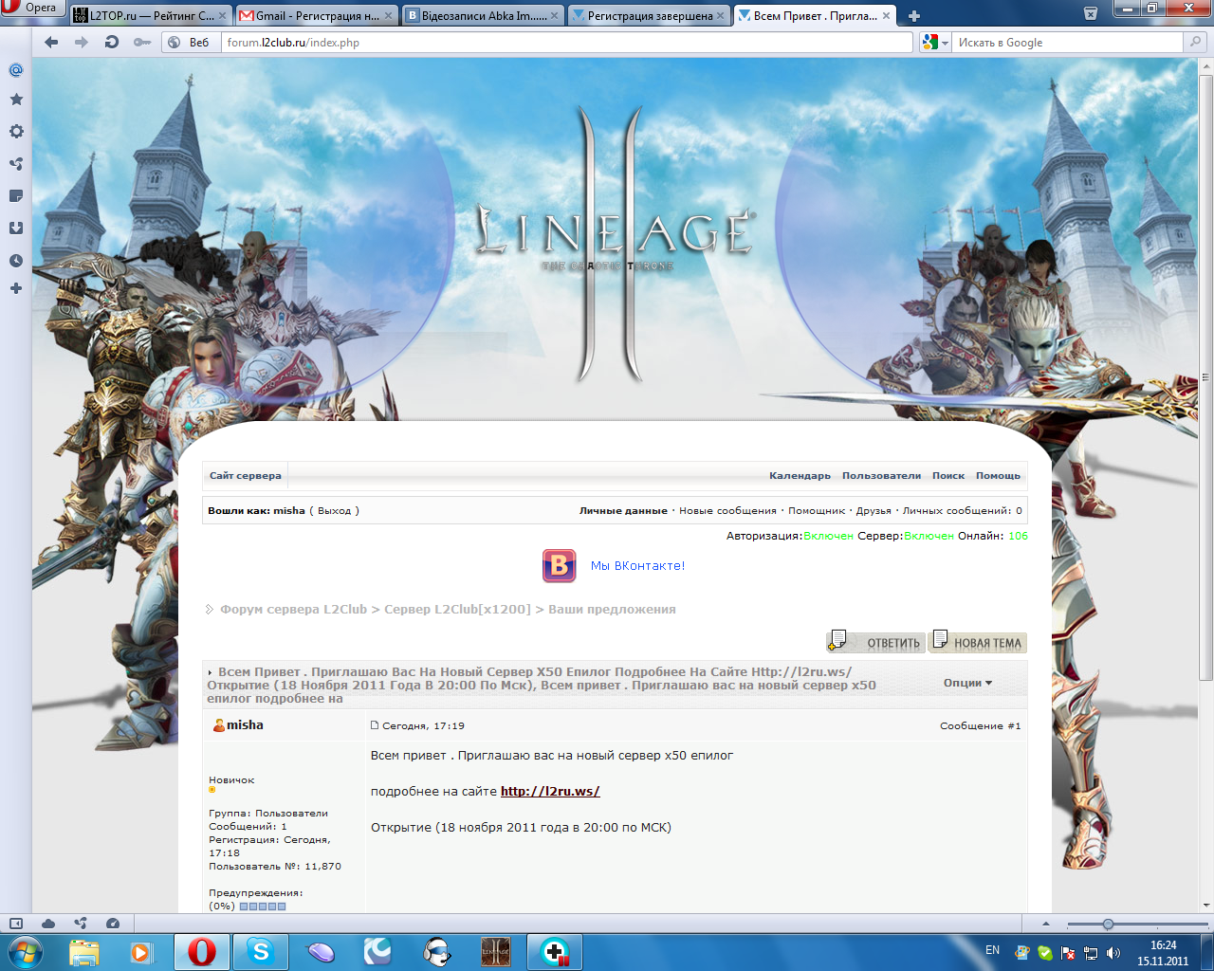Expand the Опции dropdown
The width and height of the screenshot is (1214, 971).
(967, 683)
